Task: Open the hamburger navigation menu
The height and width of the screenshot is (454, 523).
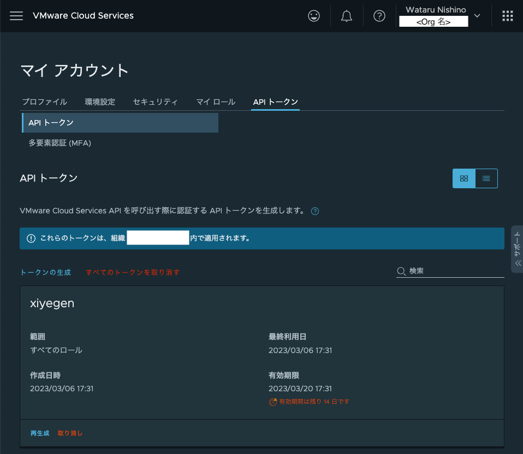Action: [x=16, y=16]
